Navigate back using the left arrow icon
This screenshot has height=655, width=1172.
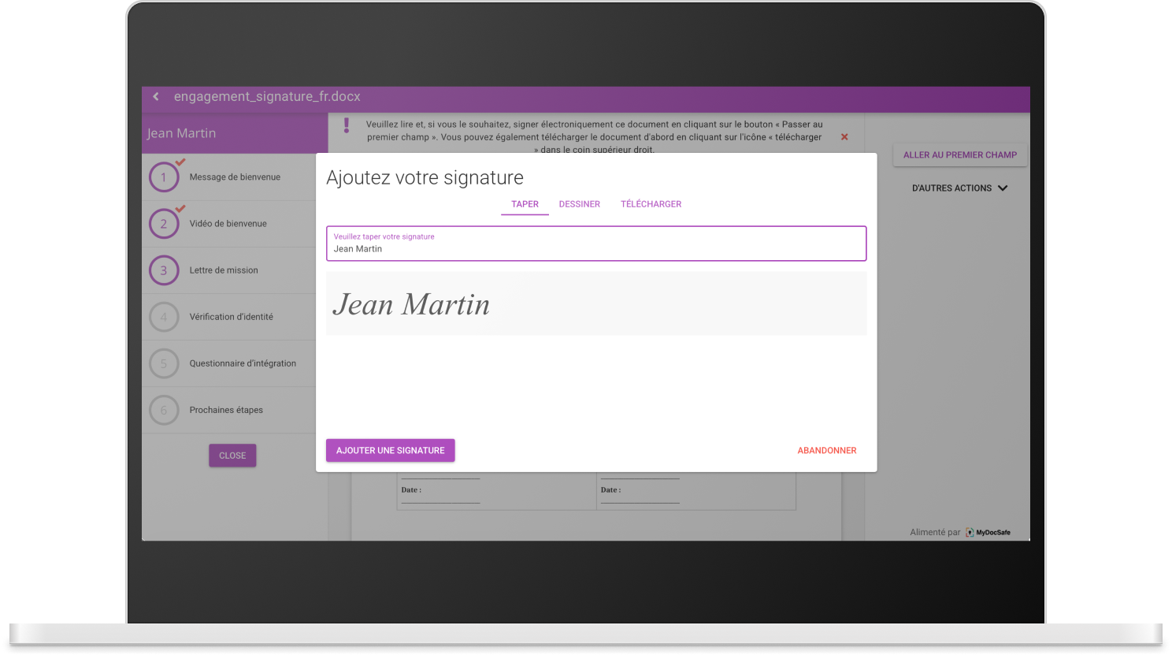tap(155, 96)
